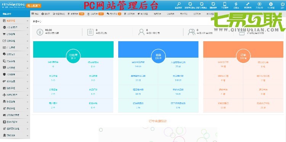Viewport: 286px width, 142px height.
Task: Click the ¥0.00 sales amount
Action: click(x=48, y=30)
